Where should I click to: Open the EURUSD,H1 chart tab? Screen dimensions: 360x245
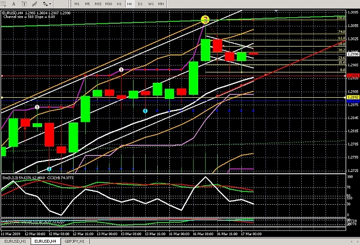[x=15, y=242]
